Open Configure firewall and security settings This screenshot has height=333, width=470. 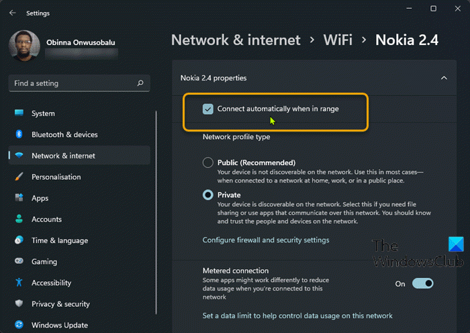click(266, 240)
